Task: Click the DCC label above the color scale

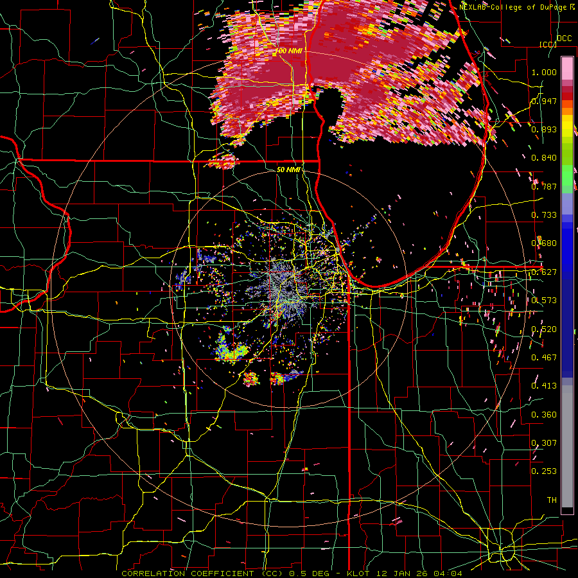Action: 564,39
